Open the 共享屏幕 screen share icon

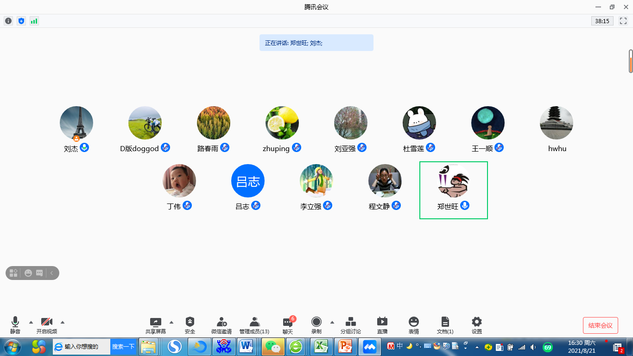click(156, 322)
